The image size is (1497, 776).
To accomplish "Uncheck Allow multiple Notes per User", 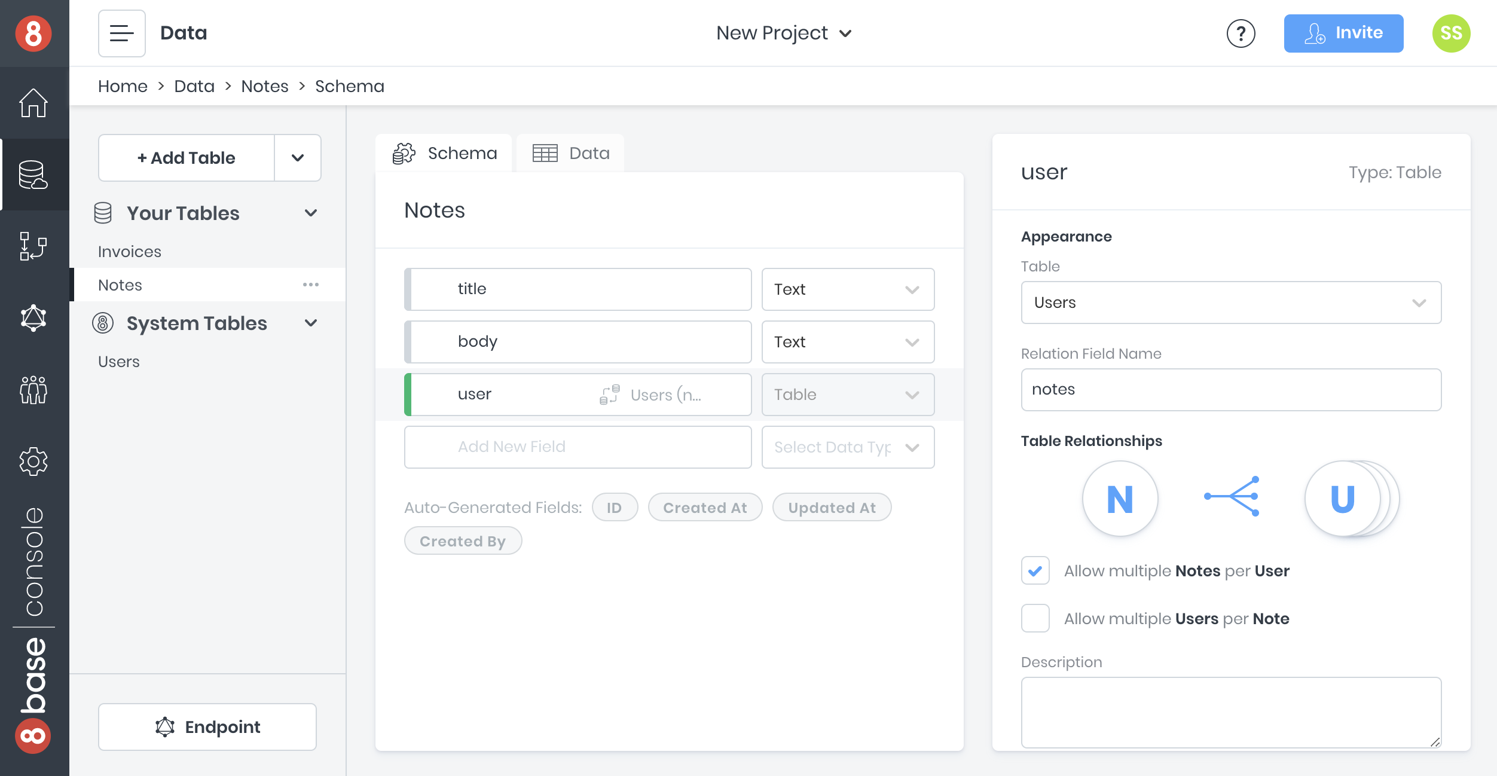I will (x=1035, y=571).
